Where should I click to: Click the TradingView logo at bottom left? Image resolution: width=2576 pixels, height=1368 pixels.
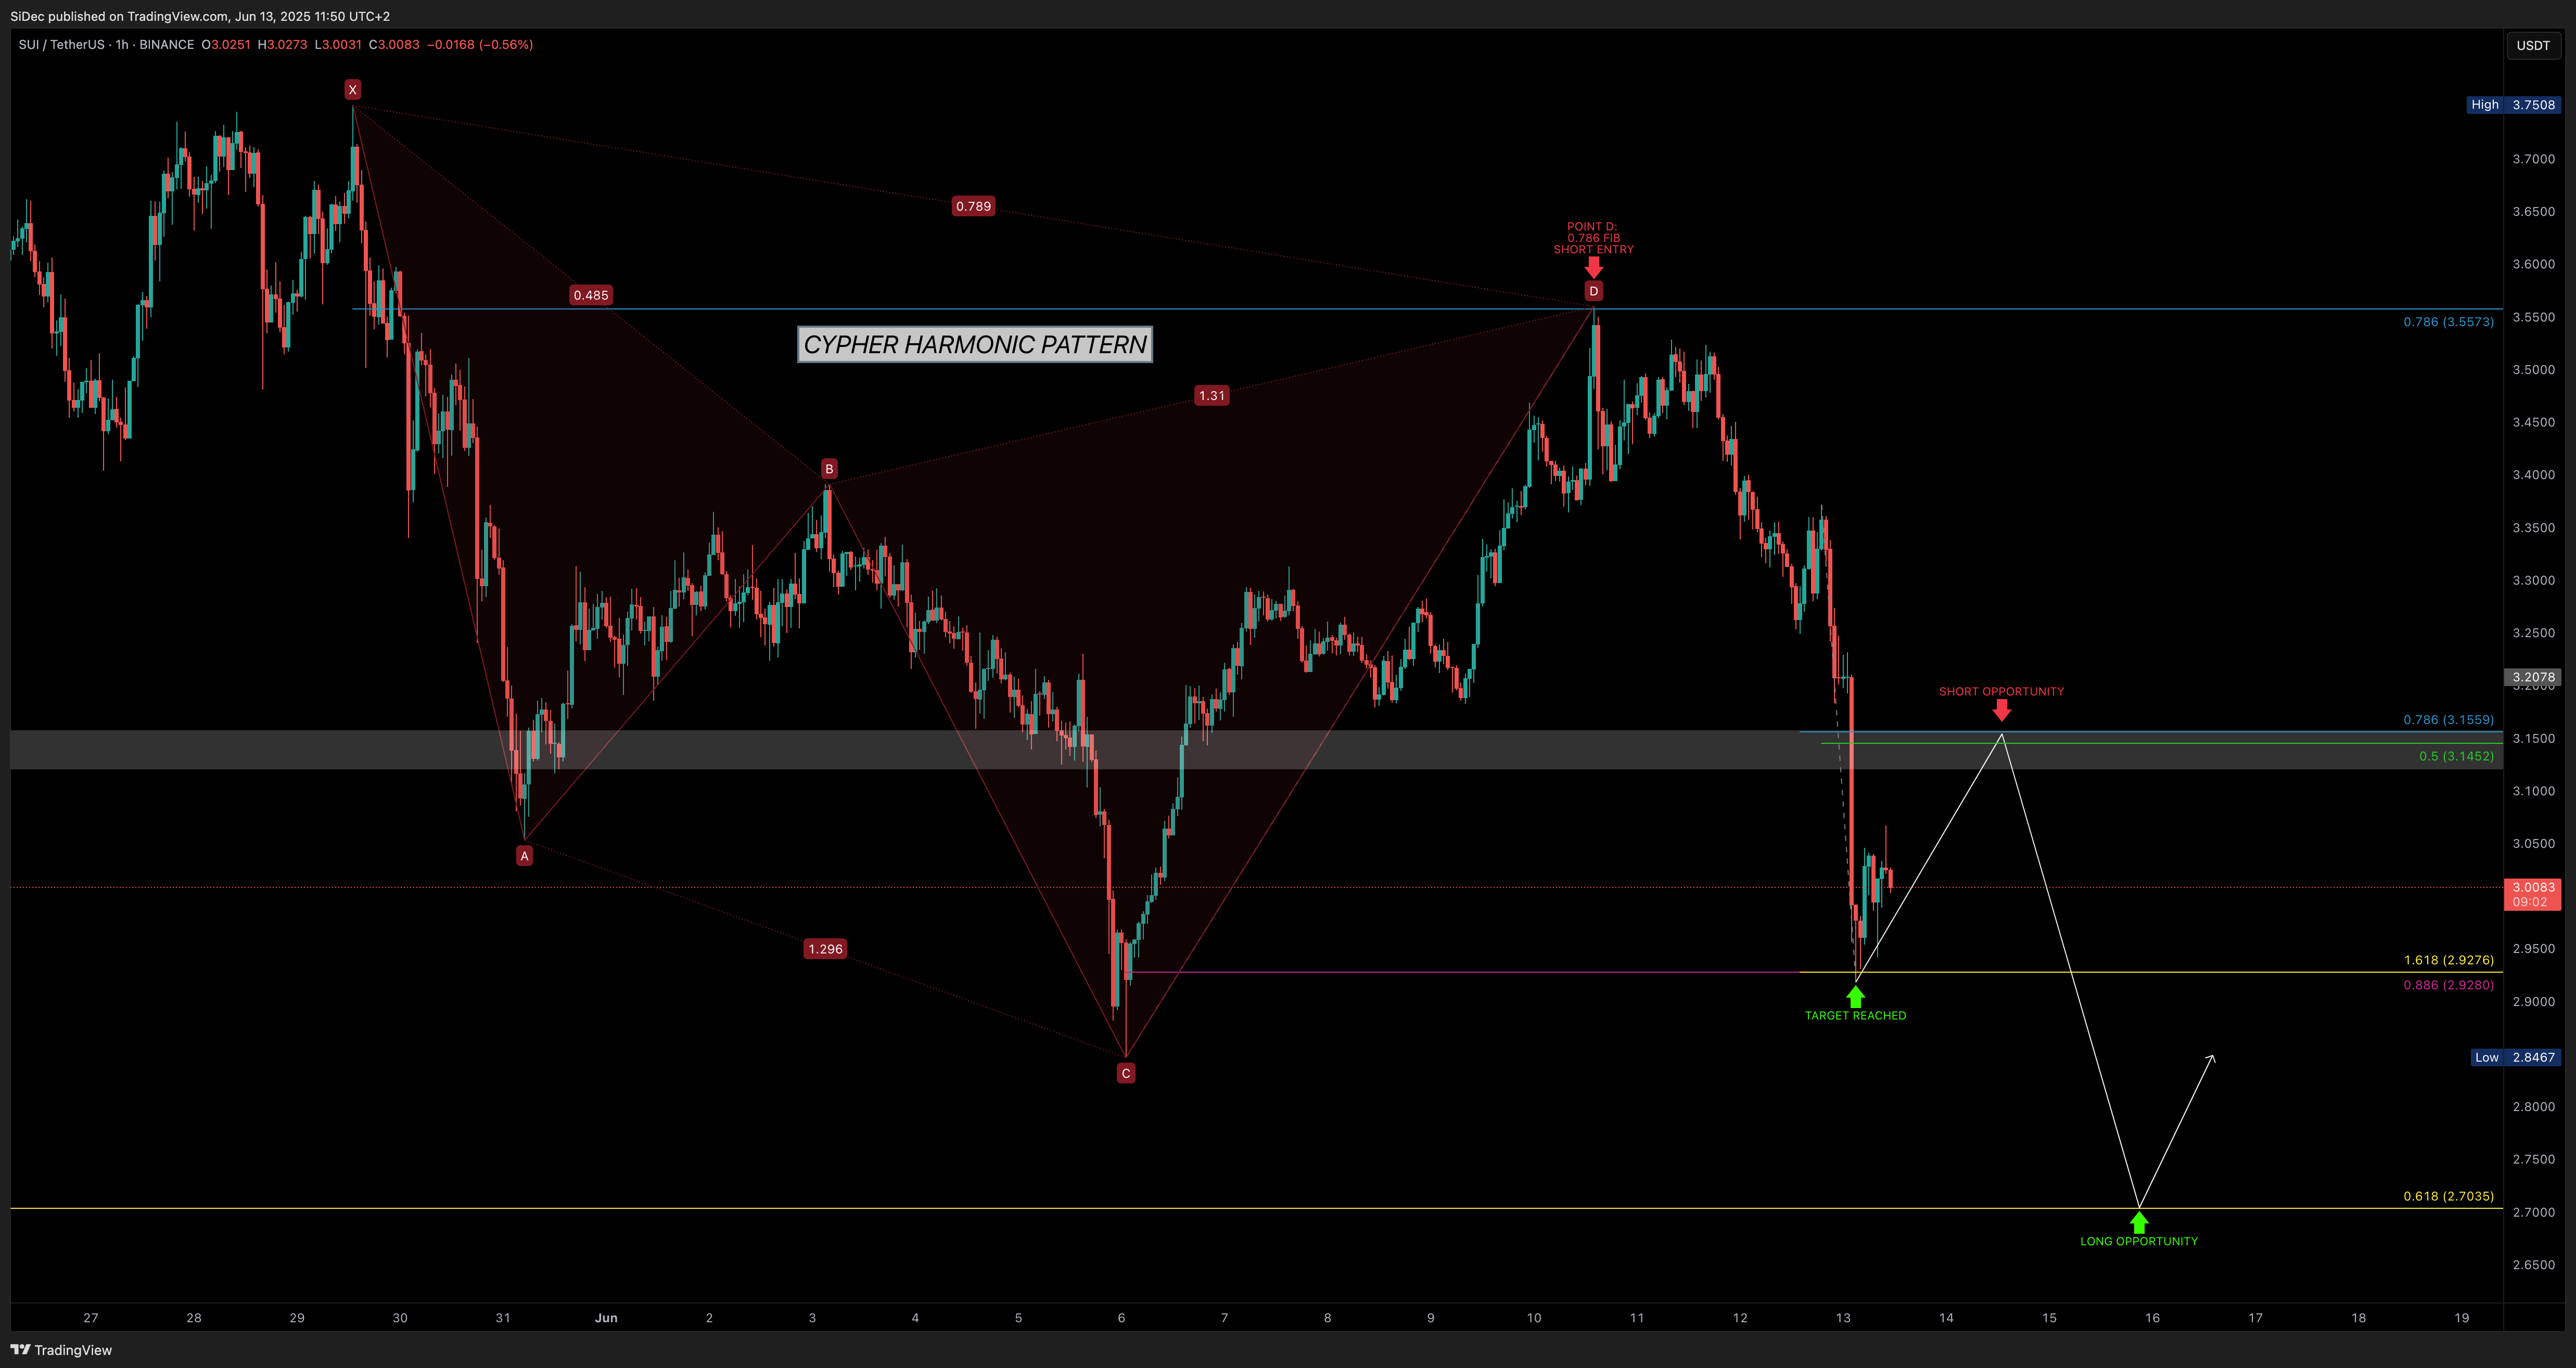pos(61,1350)
